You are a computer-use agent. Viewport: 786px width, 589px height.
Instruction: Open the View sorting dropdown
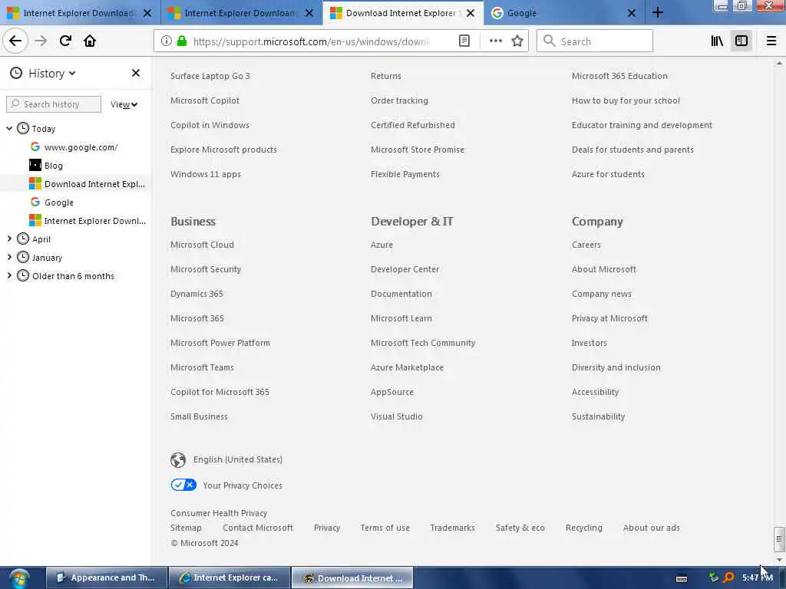point(124,104)
